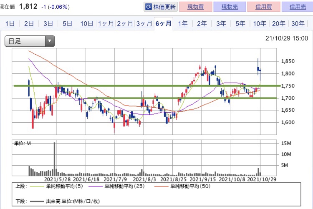Open the 現物売 order link
313x209 pixels.
pyautogui.click(x=230, y=7)
